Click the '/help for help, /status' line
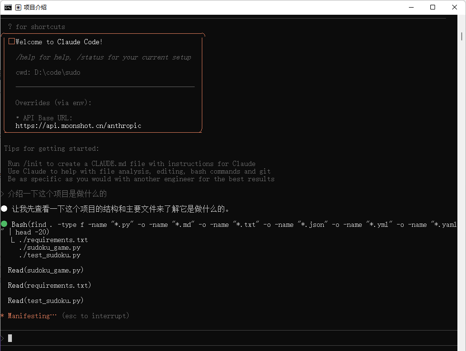The image size is (466, 351). point(103,58)
